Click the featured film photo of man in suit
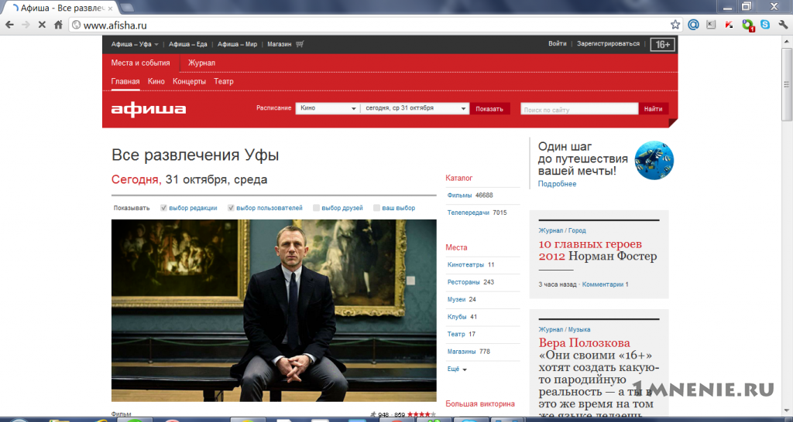Image resolution: width=793 pixels, height=422 pixels. point(273,311)
